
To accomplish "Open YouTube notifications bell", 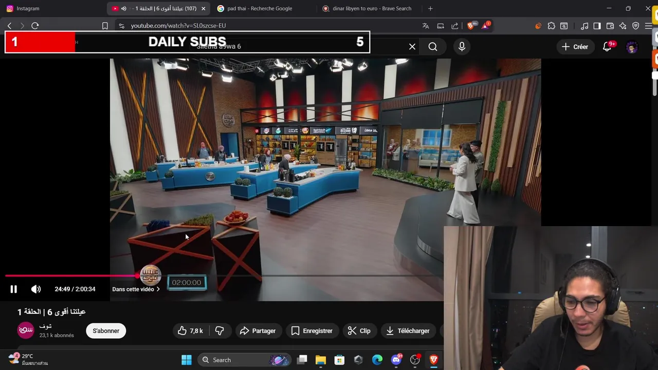I will [607, 47].
